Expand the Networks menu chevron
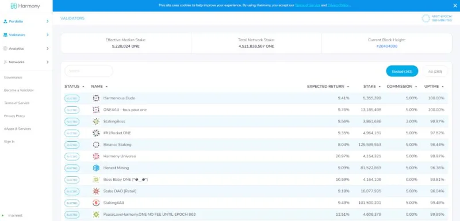Viewport: 460px width, 221px height. (48, 62)
